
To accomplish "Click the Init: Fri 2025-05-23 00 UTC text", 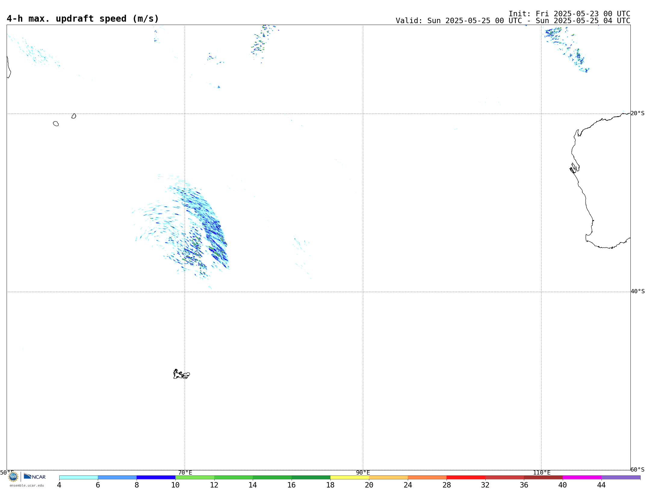I will [x=569, y=14].
